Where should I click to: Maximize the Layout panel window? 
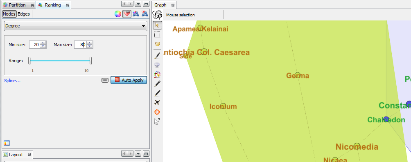(146, 154)
